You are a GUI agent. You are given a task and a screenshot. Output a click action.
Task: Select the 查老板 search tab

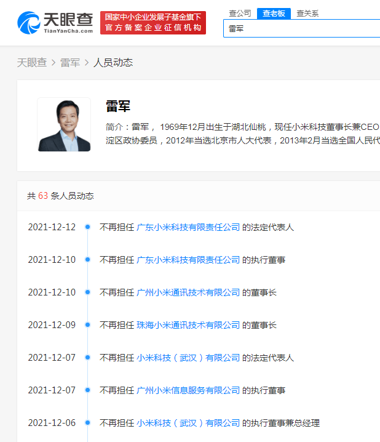coord(274,13)
